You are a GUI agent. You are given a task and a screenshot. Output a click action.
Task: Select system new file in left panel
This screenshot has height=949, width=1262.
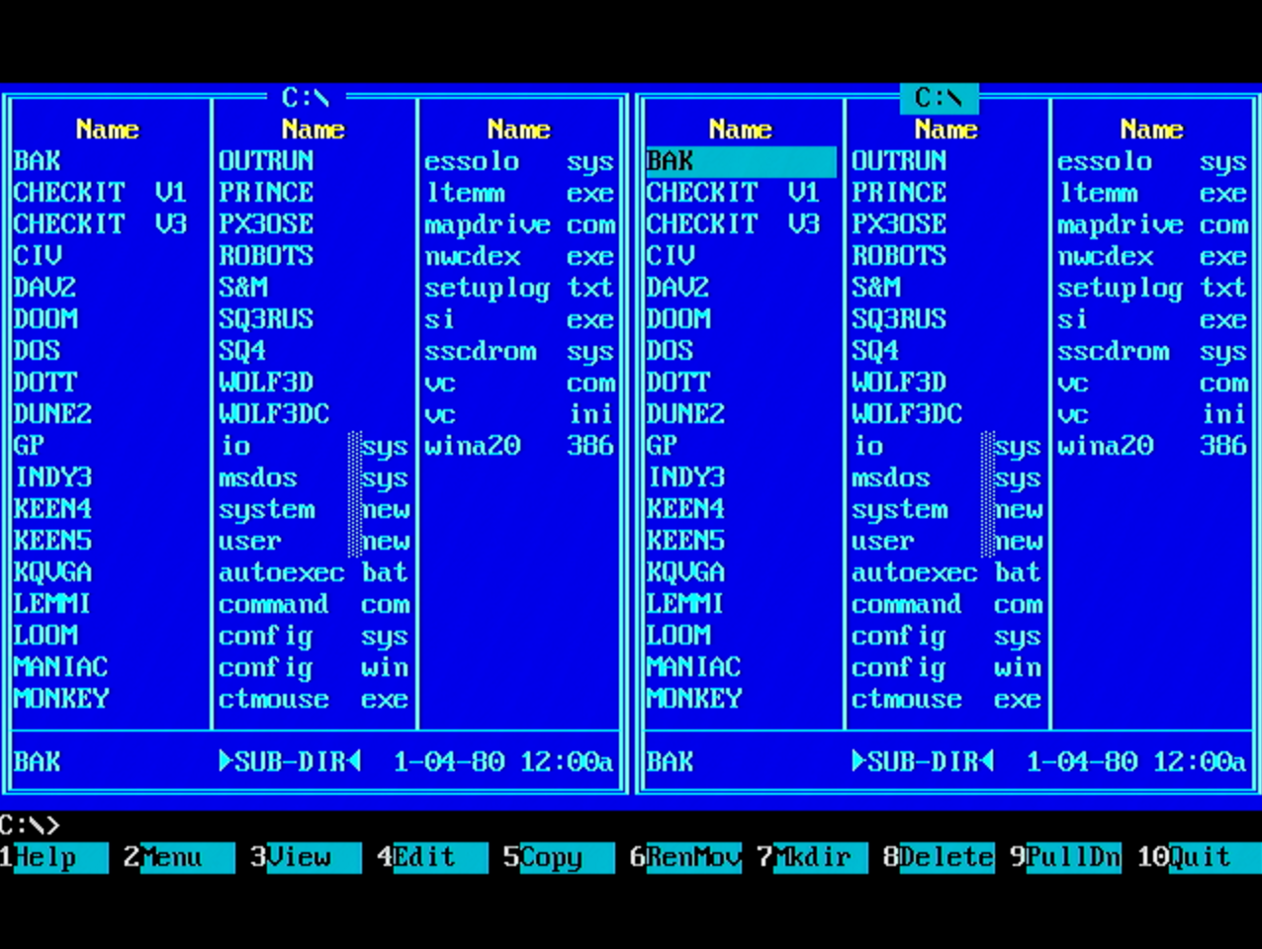[315, 509]
